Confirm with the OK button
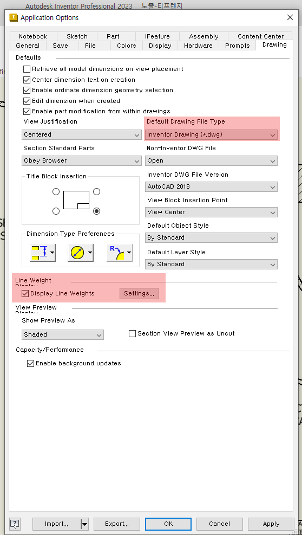Screen dimensions: 302x535 coord(168,524)
